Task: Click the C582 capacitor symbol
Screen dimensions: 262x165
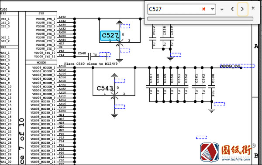Action: click(x=152, y=39)
